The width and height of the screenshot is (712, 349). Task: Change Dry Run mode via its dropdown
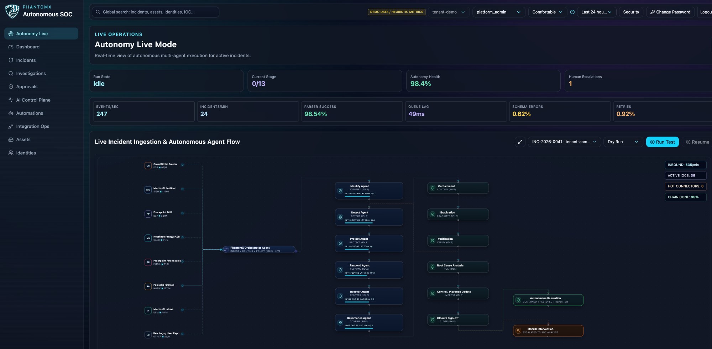pos(623,142)
